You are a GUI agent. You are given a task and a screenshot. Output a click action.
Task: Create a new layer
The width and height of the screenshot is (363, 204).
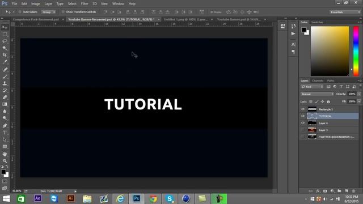pos(347,191)
